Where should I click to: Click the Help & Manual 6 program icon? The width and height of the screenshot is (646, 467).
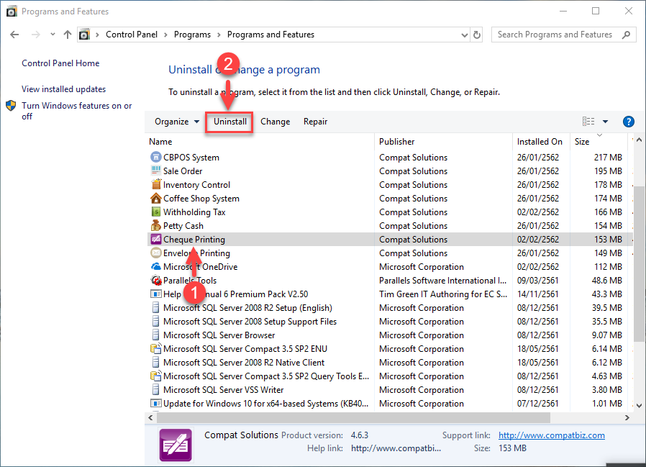point(155,294)
